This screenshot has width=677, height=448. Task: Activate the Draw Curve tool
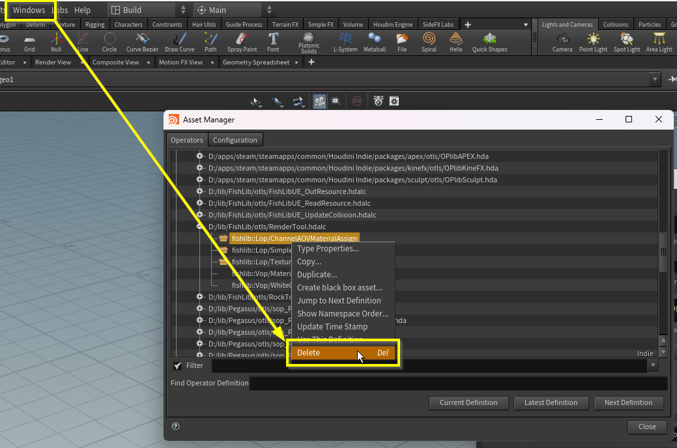click(x=180, y=42)
